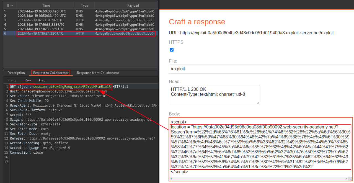Click the Origin header line
Screen dimensions: 354x183
[x=81, y=120]
